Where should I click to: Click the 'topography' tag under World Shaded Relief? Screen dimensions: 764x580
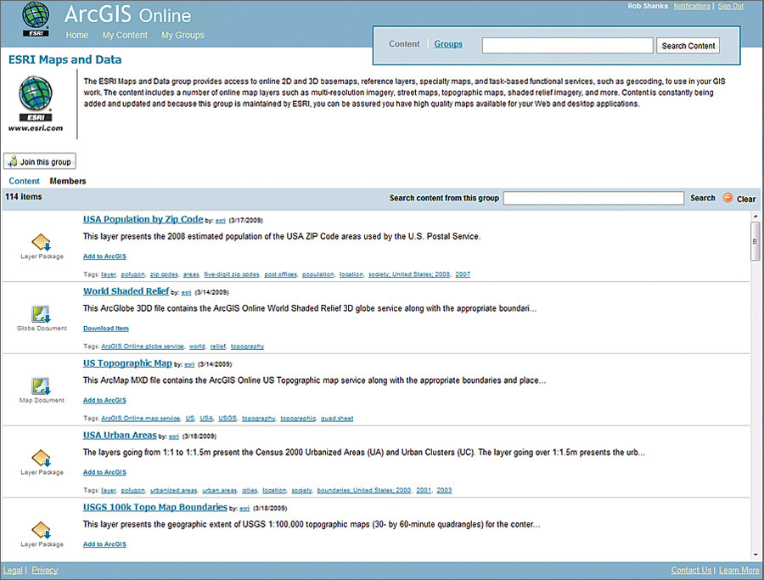click(247, 346)
